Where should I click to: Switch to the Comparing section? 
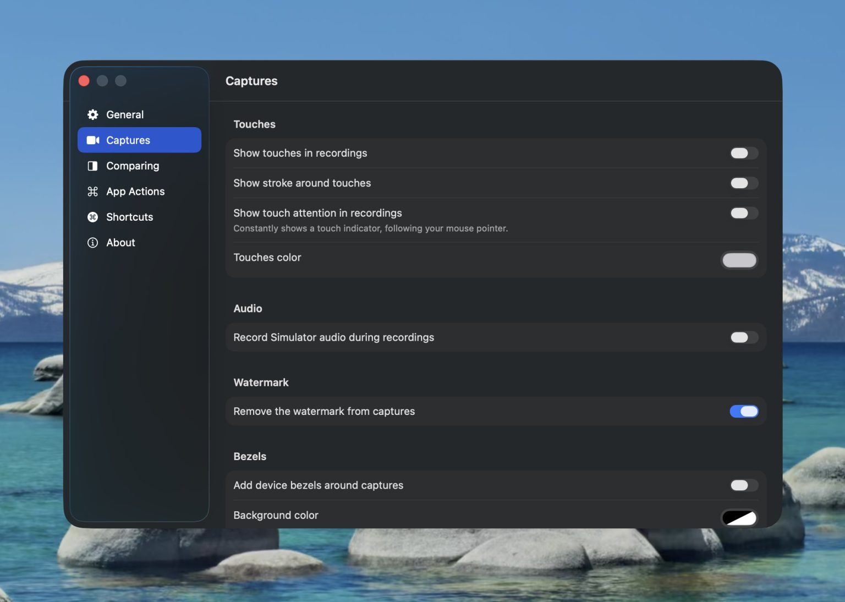[132, 166]
